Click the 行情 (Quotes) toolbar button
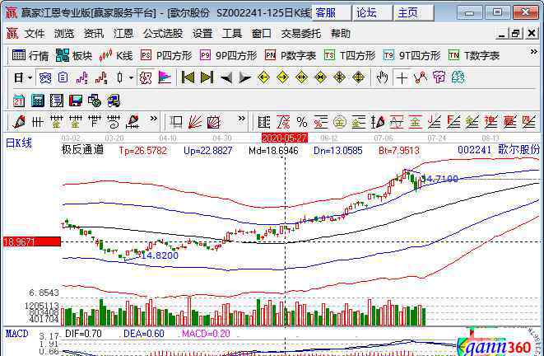 pos(30,55)
